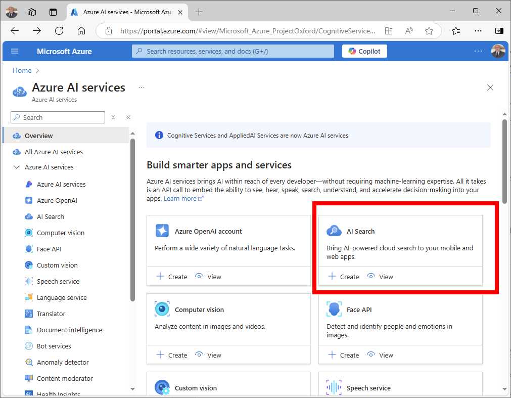The image size is (511, 398).
Task: Click the info icon in the banner
Action: [x=159, y=135]
